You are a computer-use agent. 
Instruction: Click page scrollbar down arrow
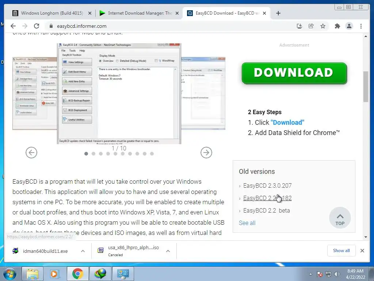(366, 237)
